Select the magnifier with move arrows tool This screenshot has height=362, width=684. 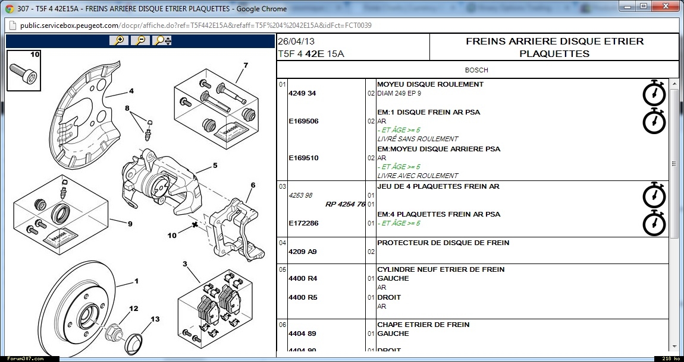click(x=162, y=40)
